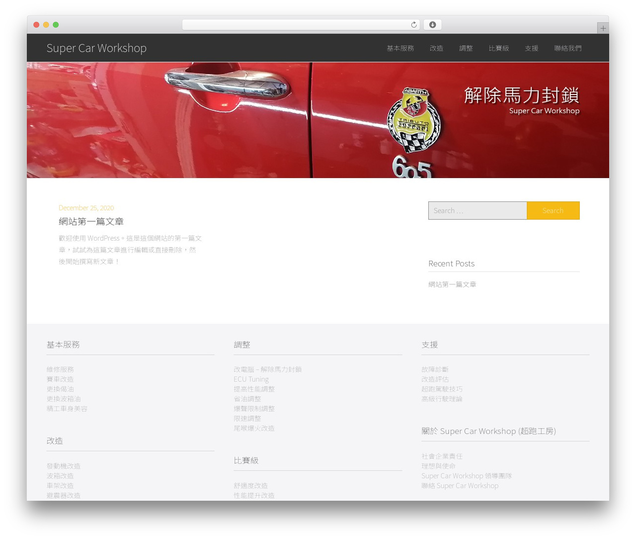Image resolution: width=636 pixels, height=539 pixels.
Task: Open the 更換波箱油 footer link
Action: [x=64, y=399]
